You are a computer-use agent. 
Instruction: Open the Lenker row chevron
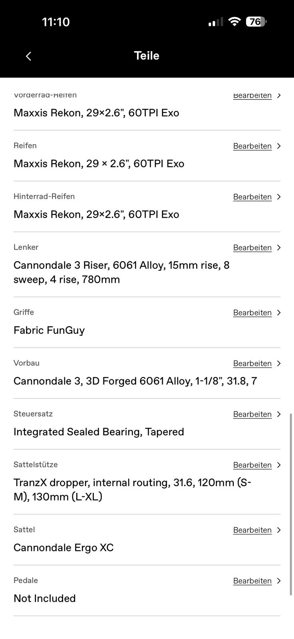pyautogui.click(x=279, y=248)
